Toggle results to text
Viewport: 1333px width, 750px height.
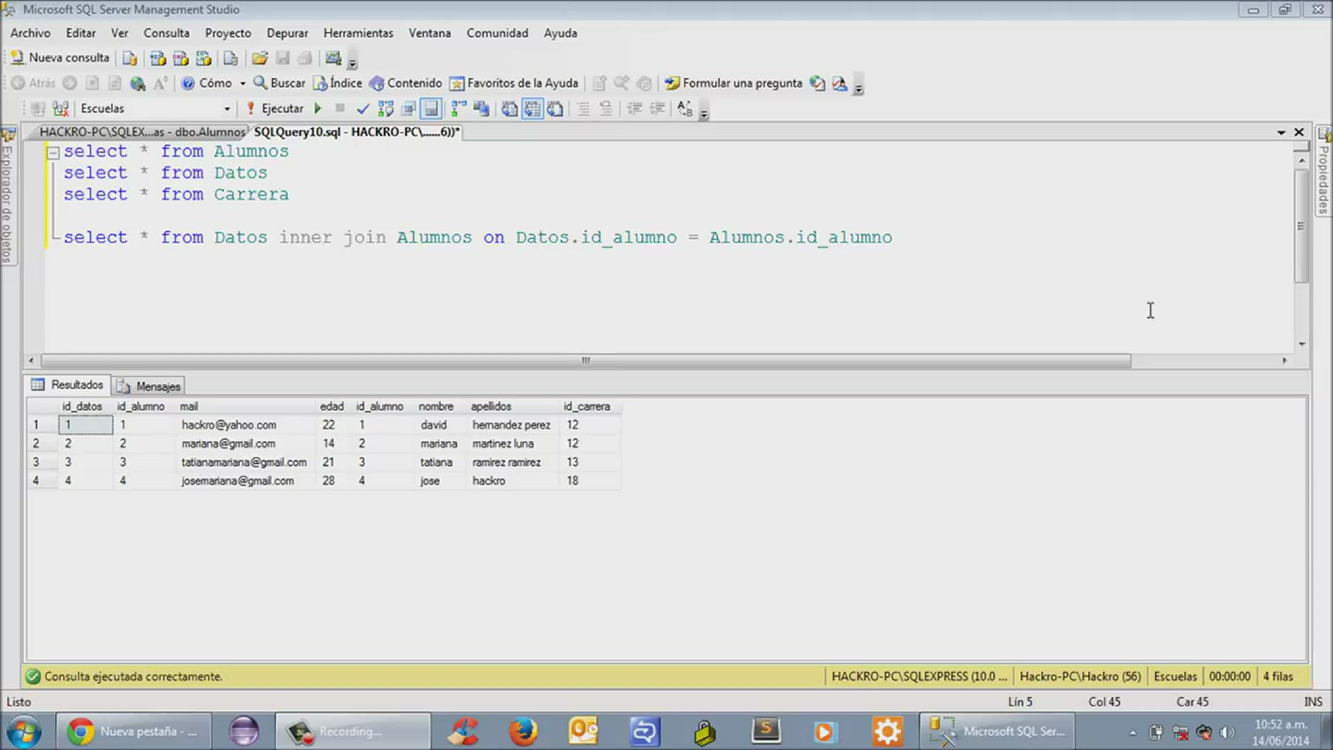tap(510, 108)
